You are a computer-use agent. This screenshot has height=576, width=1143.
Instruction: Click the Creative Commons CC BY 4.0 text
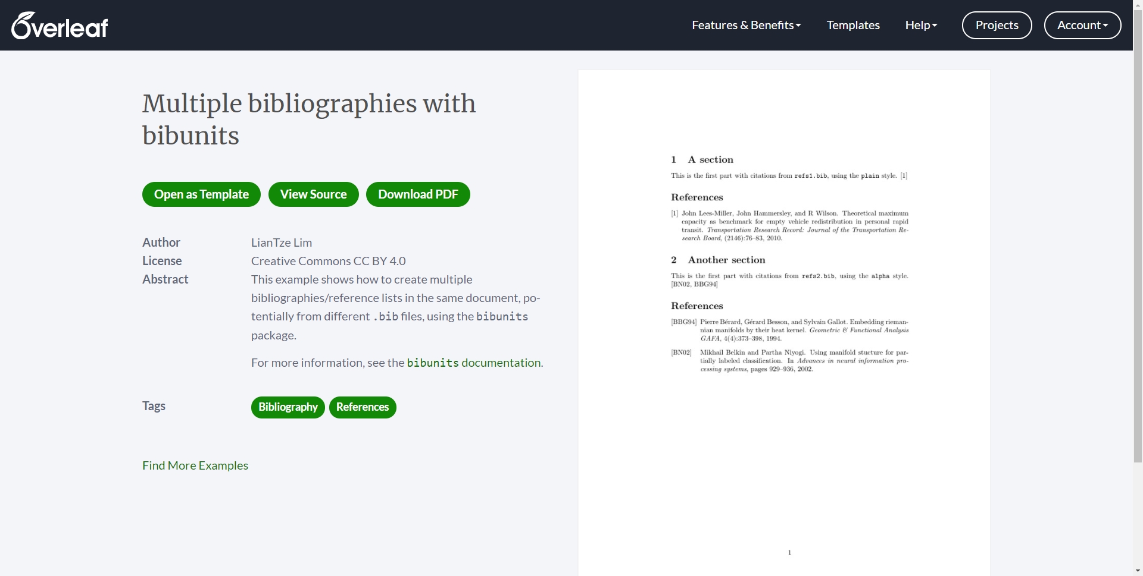pos(328,261)
